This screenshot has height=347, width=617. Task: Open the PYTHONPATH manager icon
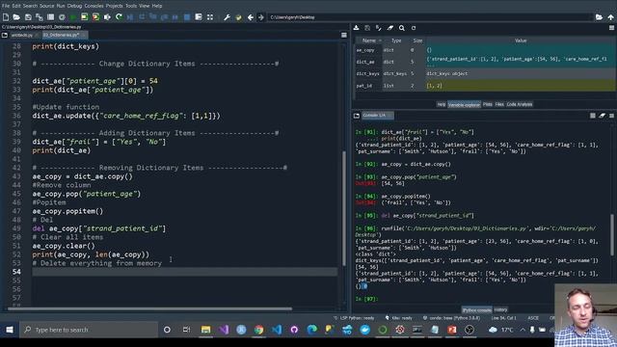click(238, 17)
